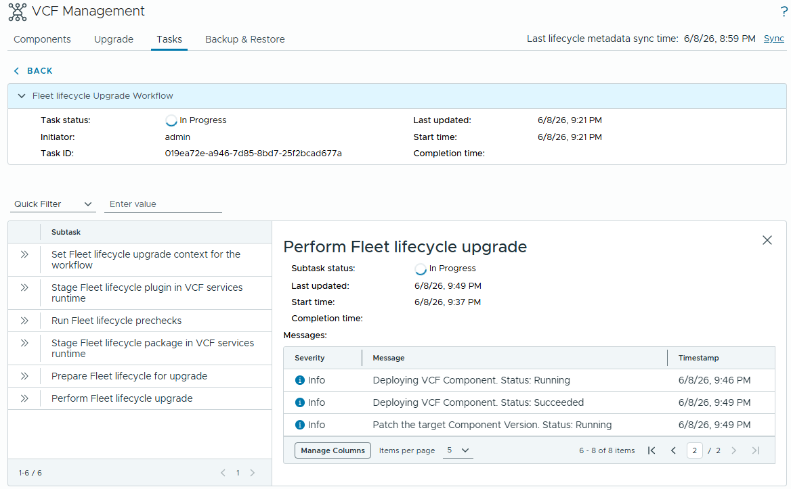
Task: Expand the 'Perform Fleet lifecycle upgrade' row arrows
Action: click(24, 398)
